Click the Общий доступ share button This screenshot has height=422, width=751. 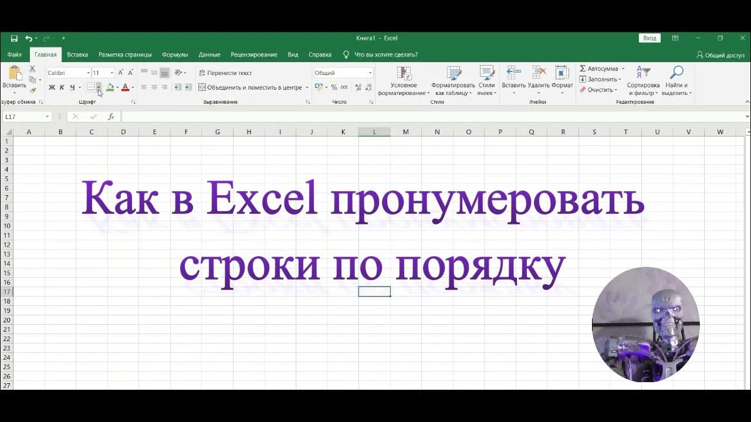click(720, 55)
